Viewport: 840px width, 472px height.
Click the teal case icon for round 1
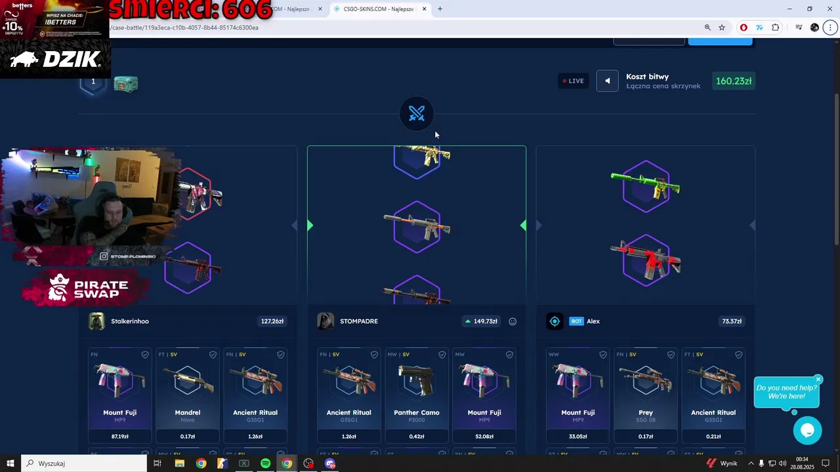point(126,84)
